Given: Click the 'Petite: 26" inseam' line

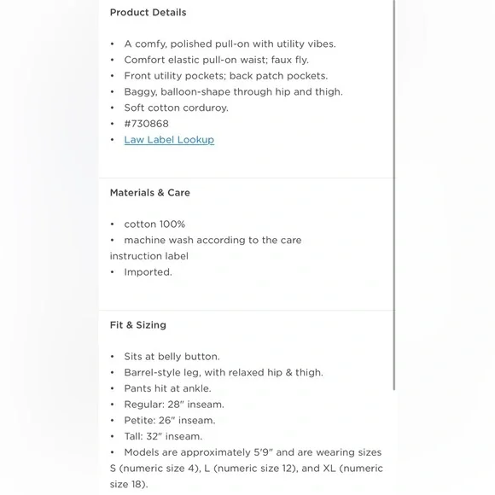Looking at the screenshot, I should [x=170, y=421].
